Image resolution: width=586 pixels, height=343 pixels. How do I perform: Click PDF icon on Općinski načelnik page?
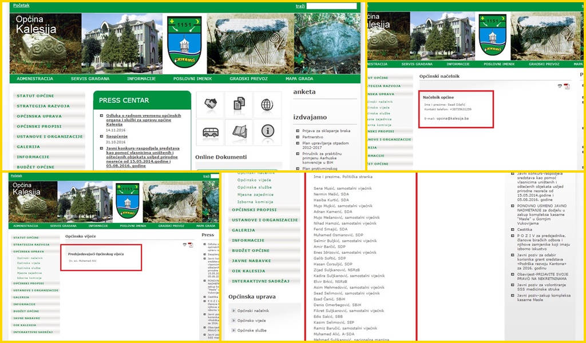[567, 86]
